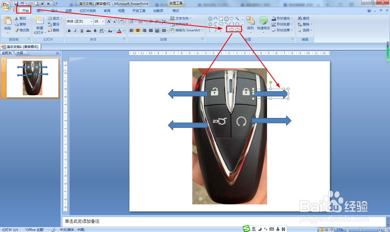Apply superscript from quick access toolbar
The width and height of the screenshot is (390, 232).
click(x=43, y=4)
